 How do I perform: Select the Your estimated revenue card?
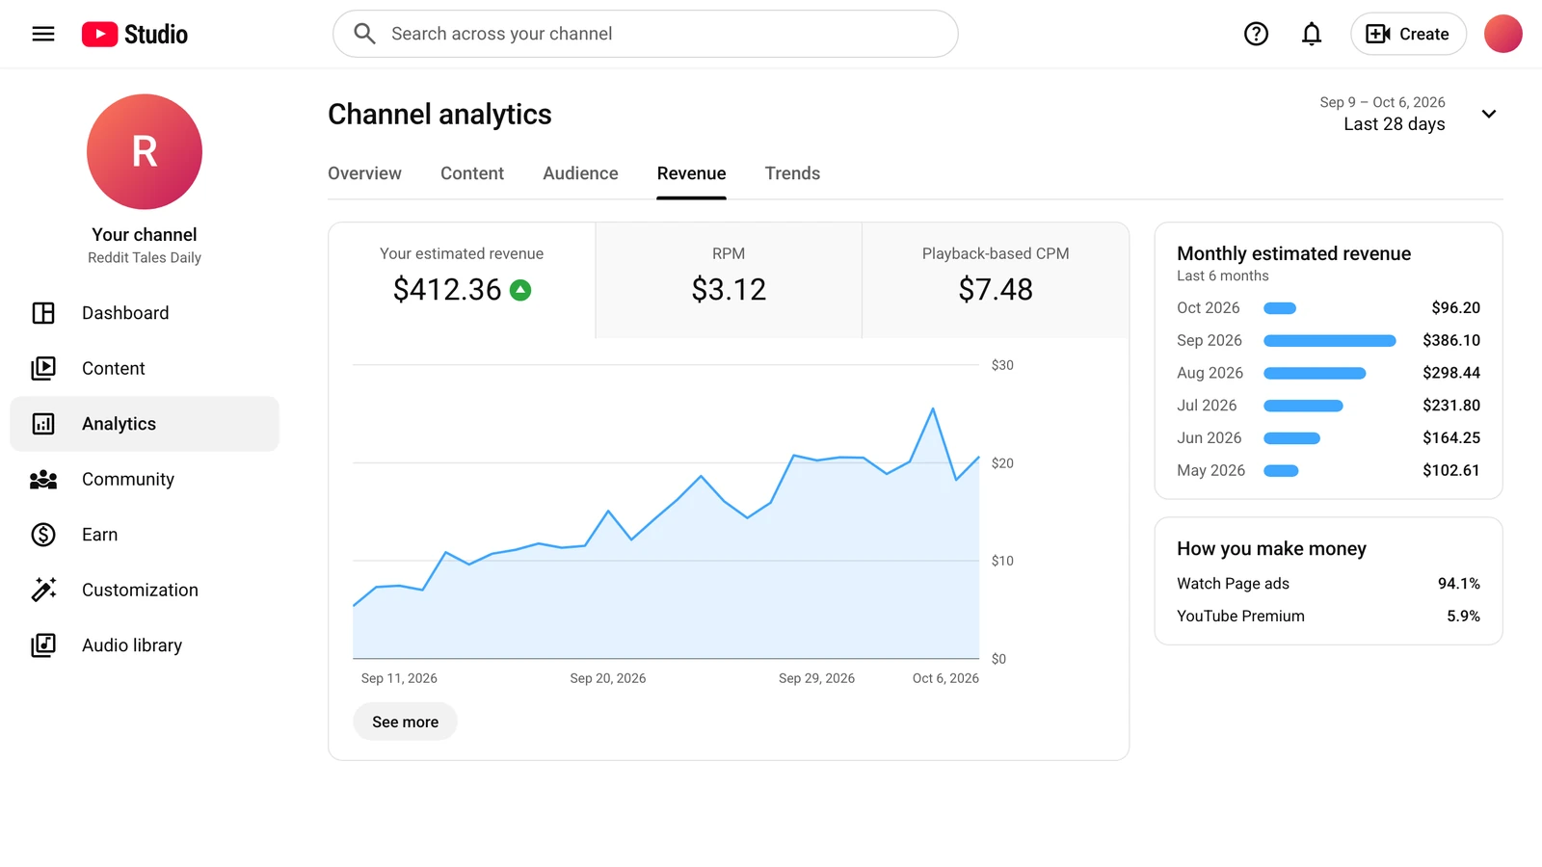(462, 280)
